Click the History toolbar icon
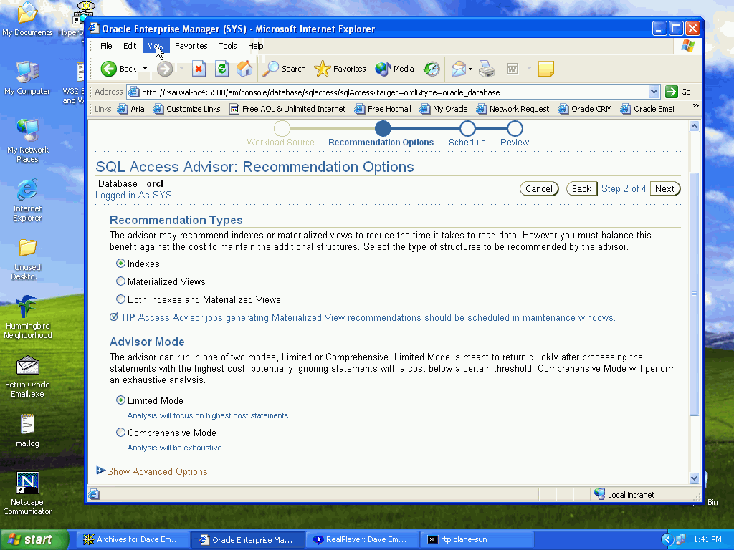Image resolution: width=734 pixels, height=550 pixels. point(432,69)
